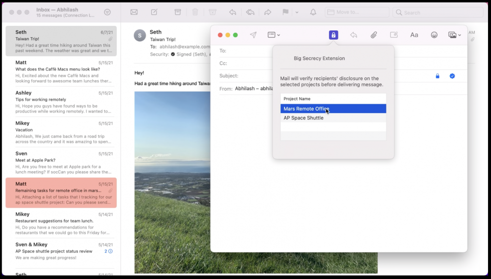This screenshot has height=279, width=491.
Task: Toggle the signed checkmark badge in Subject row
Action: [x=452, y=76]
